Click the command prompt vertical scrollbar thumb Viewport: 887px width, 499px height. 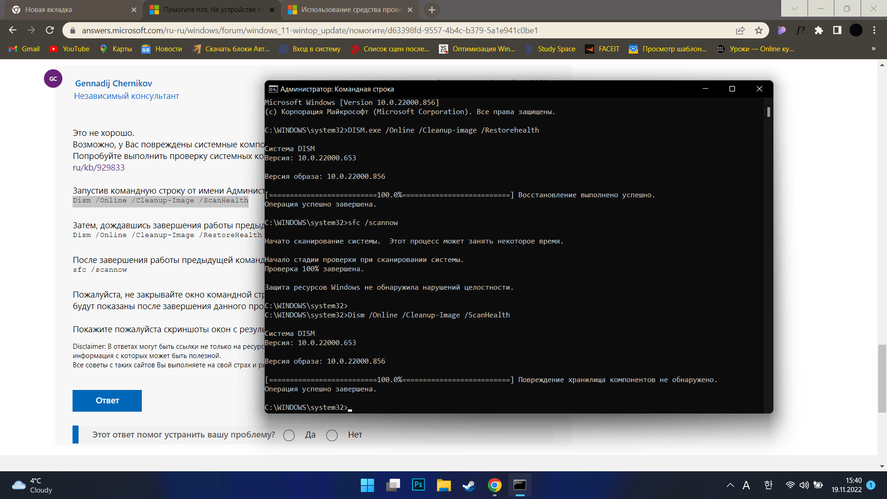click(769, 112)
